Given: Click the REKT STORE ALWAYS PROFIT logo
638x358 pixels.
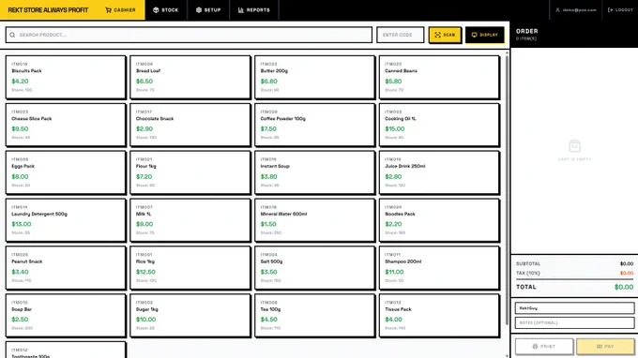Looking at the screenshot, I should (x=48, y=10).
